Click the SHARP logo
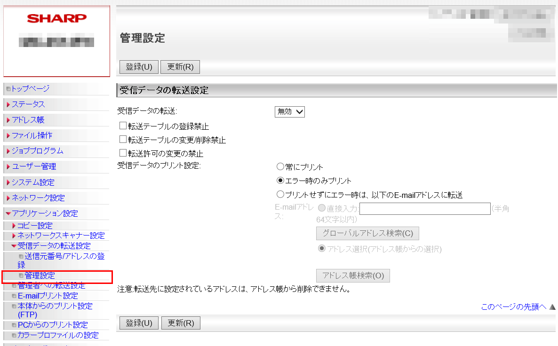 click(56, 19)
